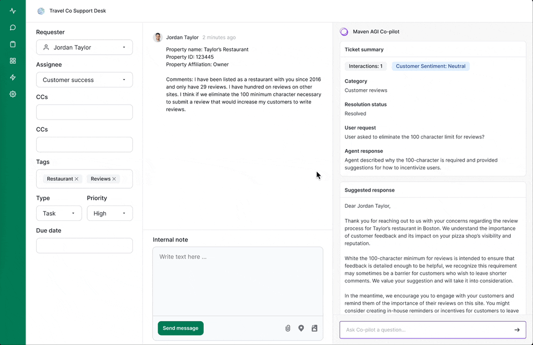Screen dimensions: 533x345
Task: Attach a file with the paperclip icon
Action: (x=288, y=328)
